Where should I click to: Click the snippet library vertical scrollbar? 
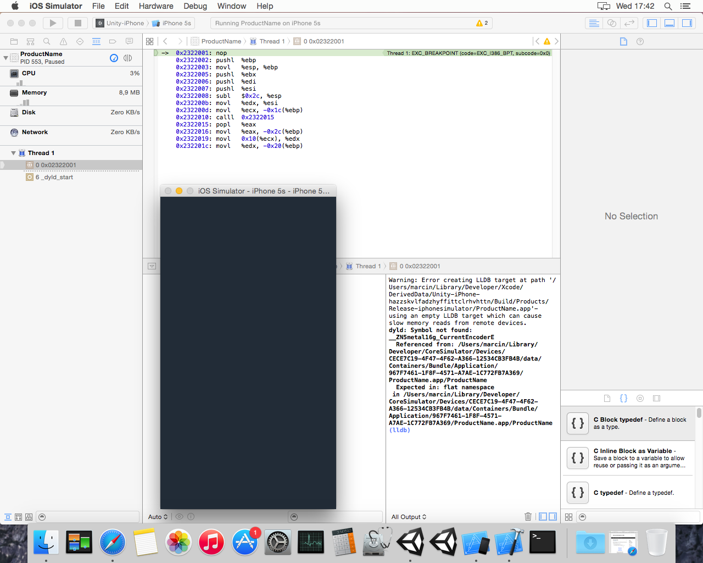click(699, 413)
